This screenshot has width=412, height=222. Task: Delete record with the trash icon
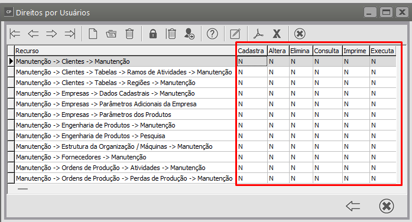pos(129,34)
